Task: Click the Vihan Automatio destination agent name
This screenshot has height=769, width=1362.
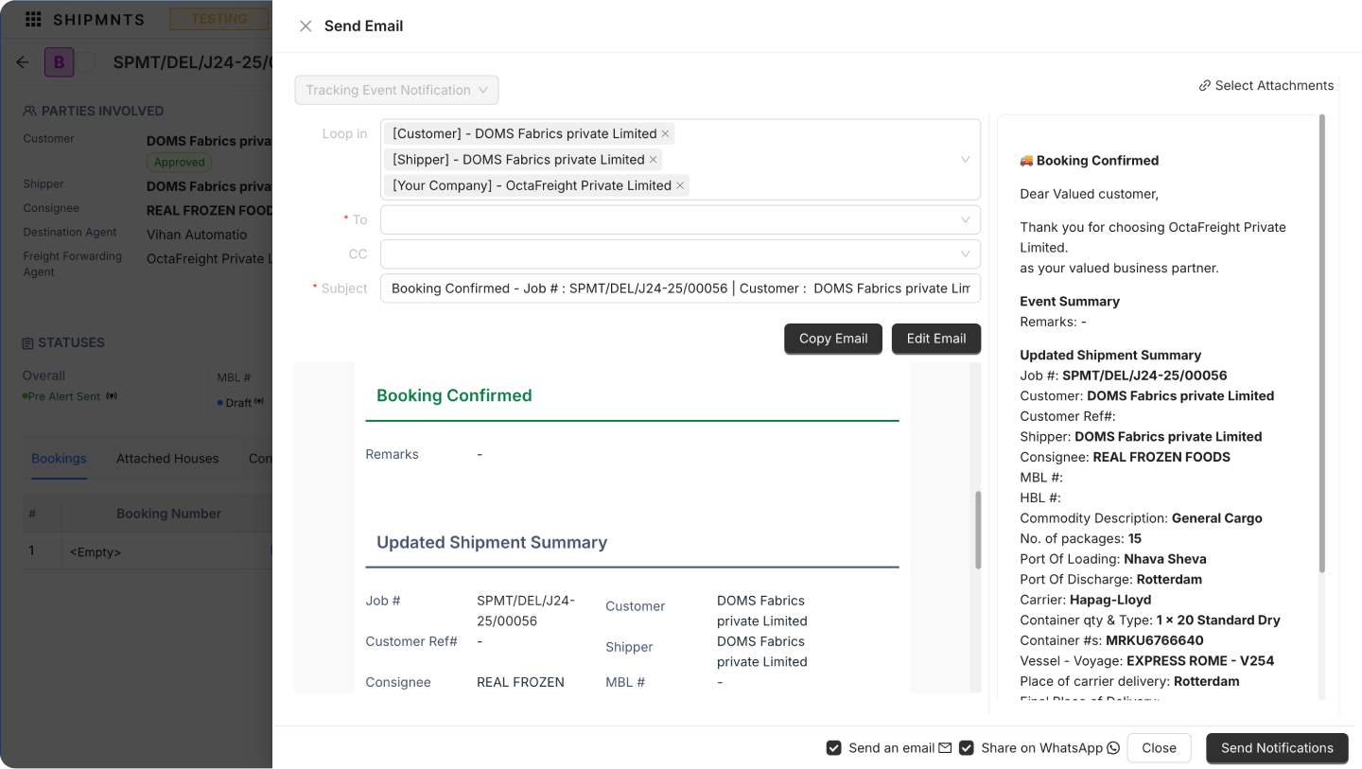Action: click(197, 235)
